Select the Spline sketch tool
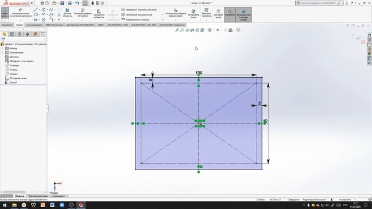This screenshot has width=372, height=209. pyautogui.click(x=51, y=10)
